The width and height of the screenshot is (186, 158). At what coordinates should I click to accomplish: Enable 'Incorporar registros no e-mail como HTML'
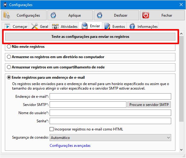51,129
